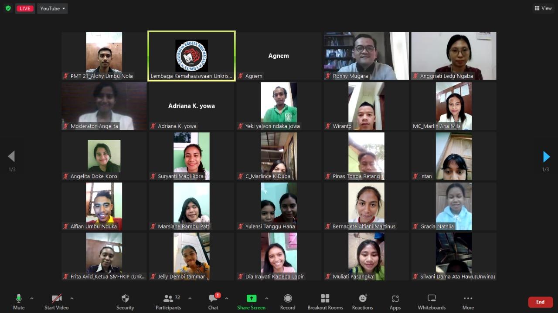Open Whiteboards
The image size is (558, 313).
click(x=432, y=302)
